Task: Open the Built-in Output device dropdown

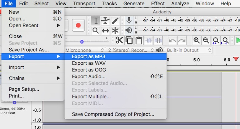Action: click(x=188, y=50)
